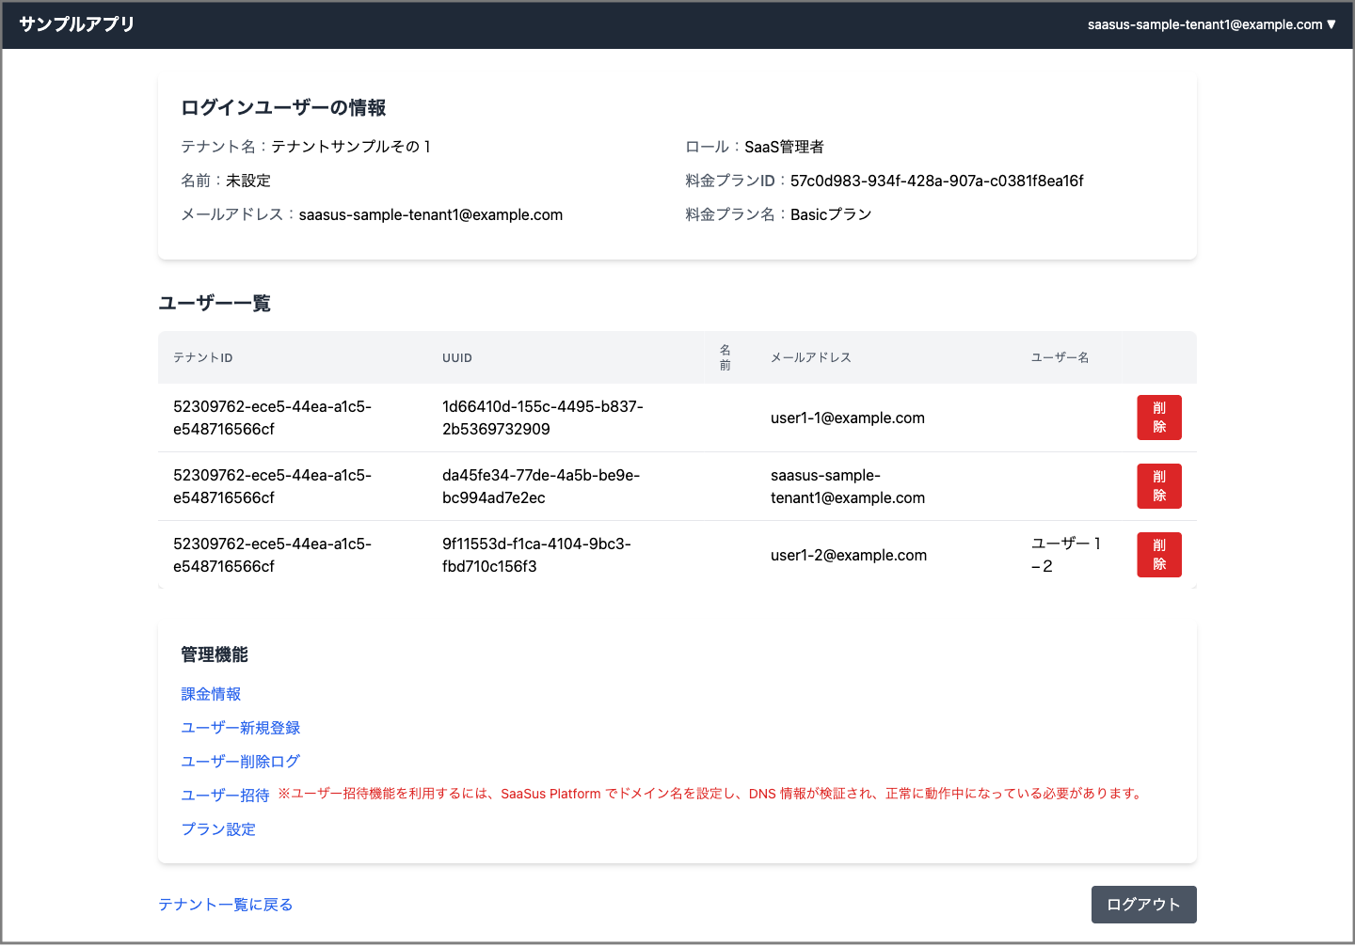Screen dimensions: 1355x946
Task: Delete the user1-2@example.com user row
Action: tap(1158, 555)
